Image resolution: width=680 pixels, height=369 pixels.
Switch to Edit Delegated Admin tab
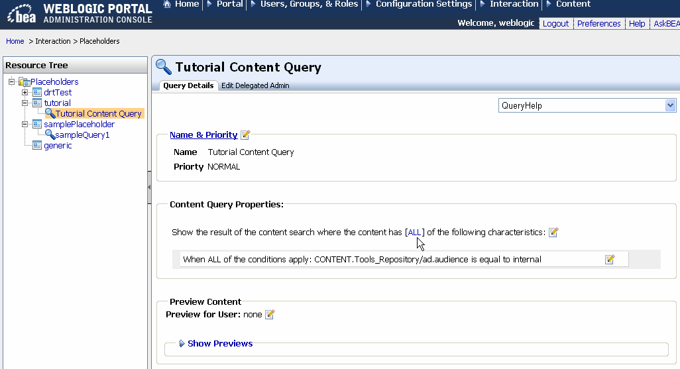[x=255, y=85]
